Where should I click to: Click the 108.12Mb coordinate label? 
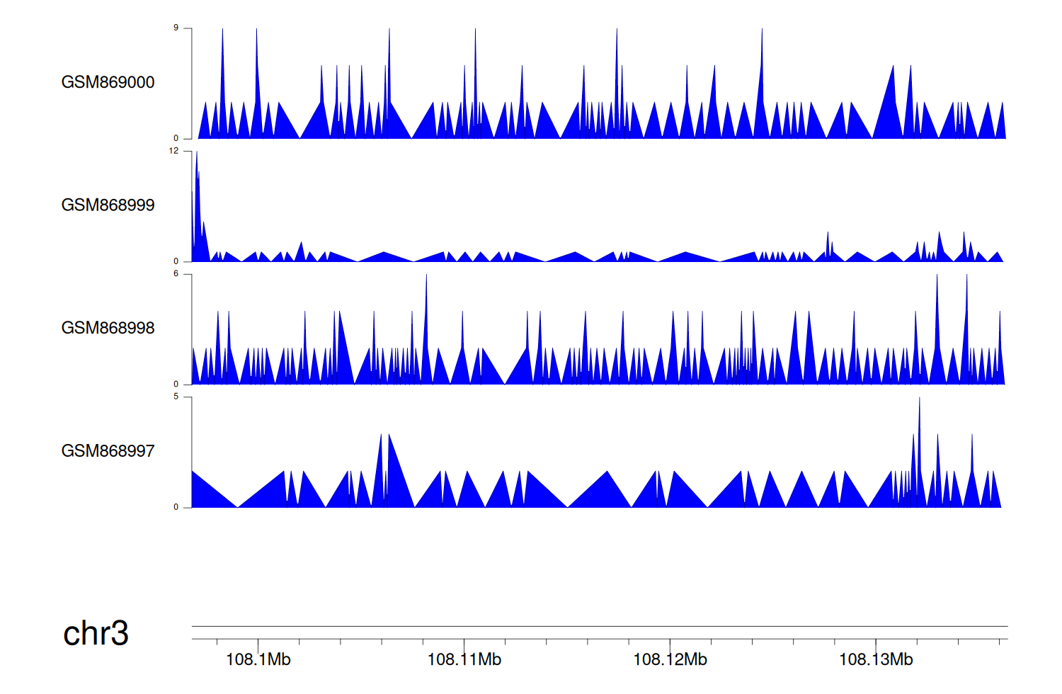pyautogui.click(x=670, y=660)
